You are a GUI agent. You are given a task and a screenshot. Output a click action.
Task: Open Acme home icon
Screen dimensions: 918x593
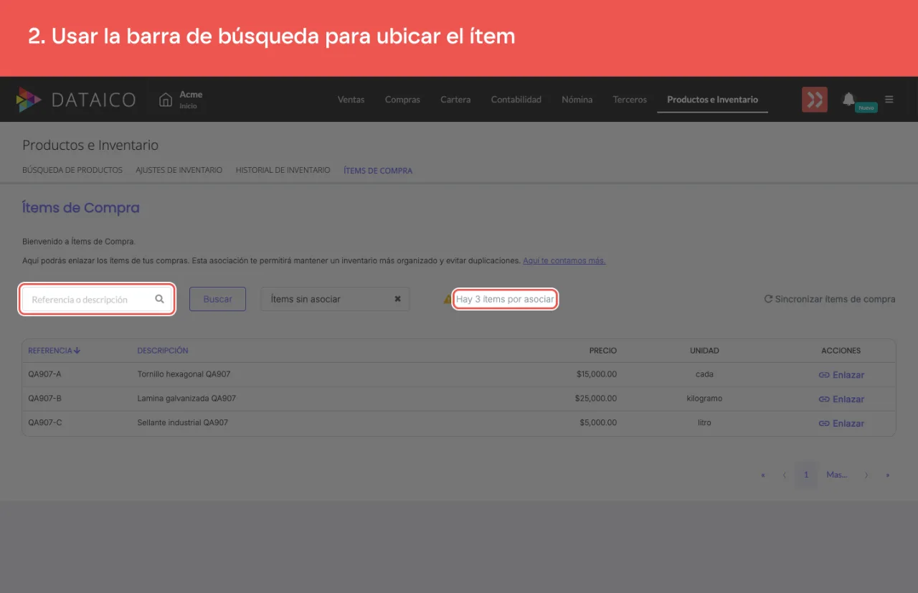pos(166,100)
